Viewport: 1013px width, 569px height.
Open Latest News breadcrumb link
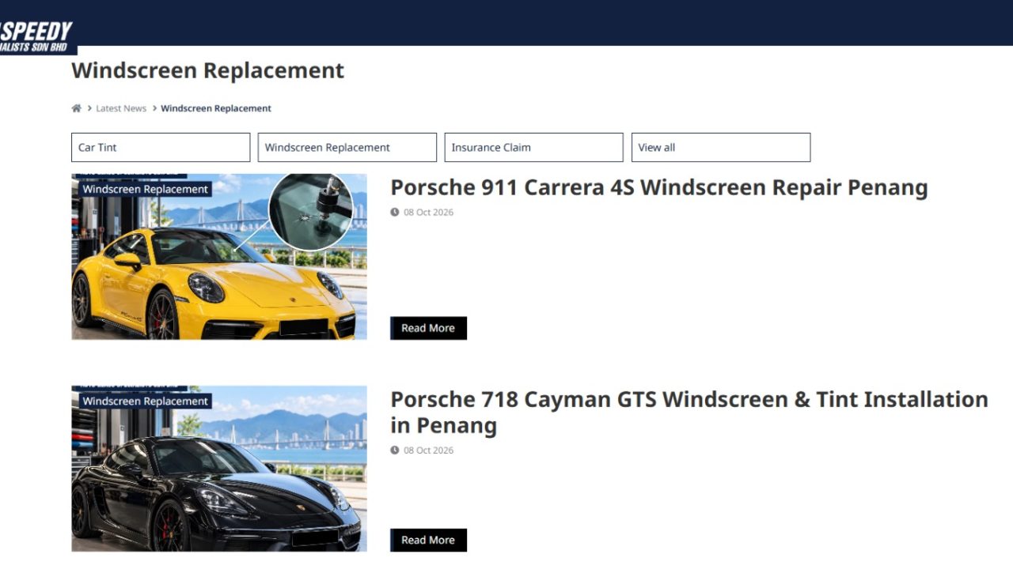(121, 108)
